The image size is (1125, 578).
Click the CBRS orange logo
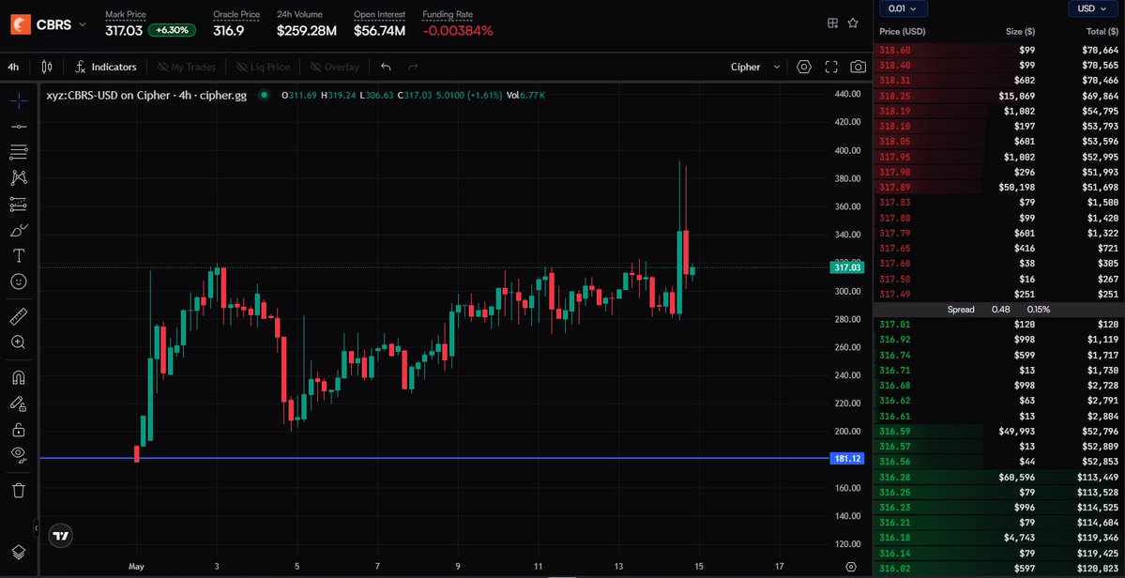point(20,25)
